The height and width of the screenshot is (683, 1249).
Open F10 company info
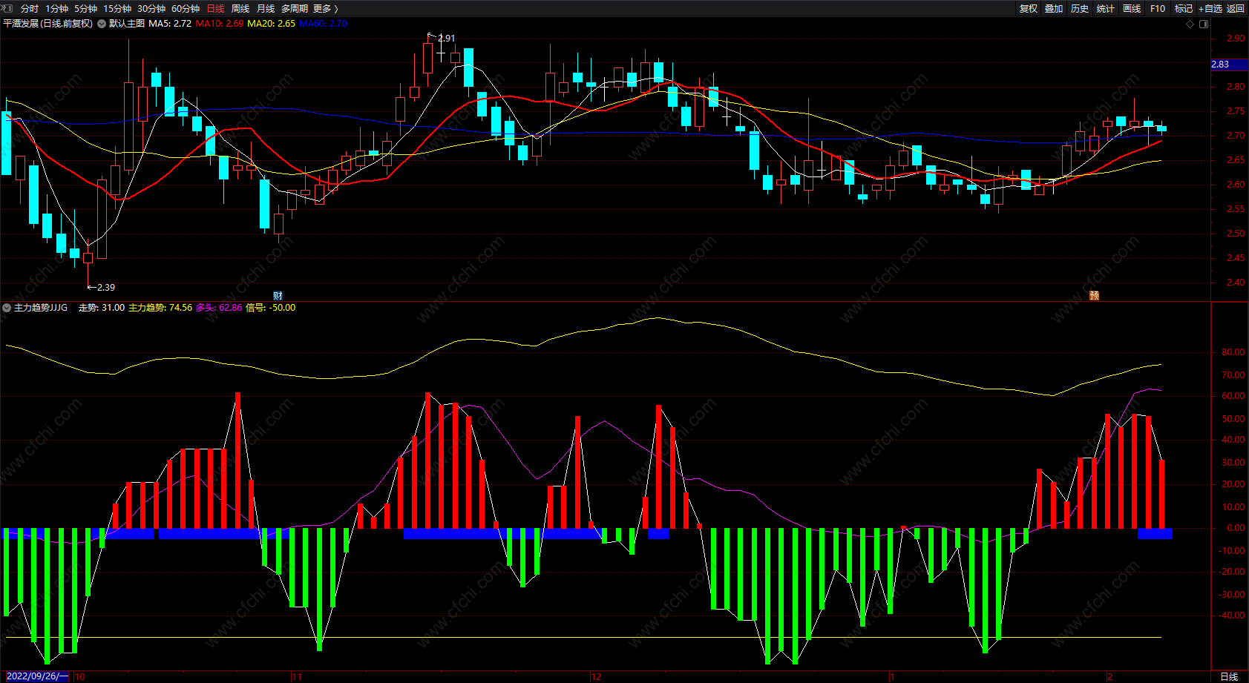click(x=1158, y=9)
